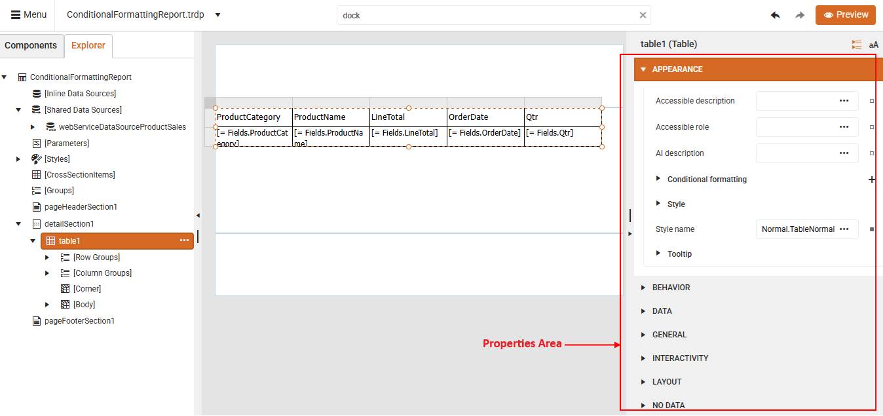The width and height of the screenshot is (883, 416).
Task: Click the undo arrow icon
Action: point(775,14)
